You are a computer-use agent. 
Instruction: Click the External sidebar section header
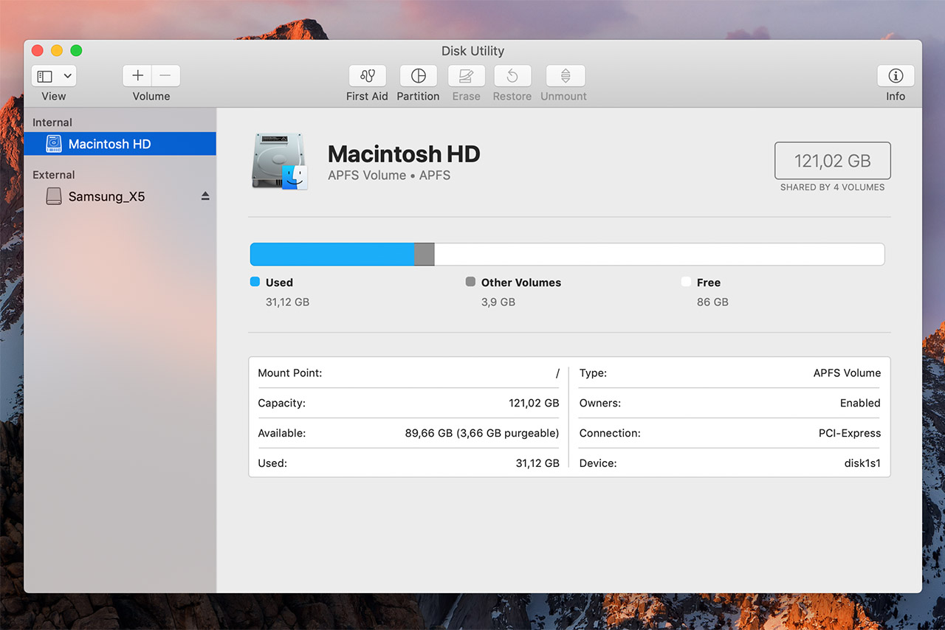tap(54, 175)
